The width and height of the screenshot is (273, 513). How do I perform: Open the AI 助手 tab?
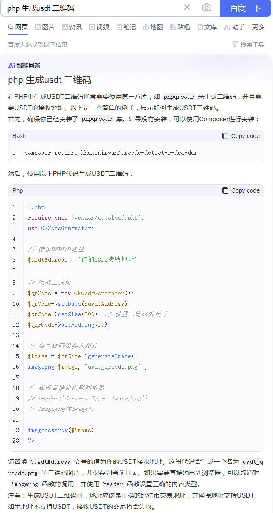(x=234, y=27)
